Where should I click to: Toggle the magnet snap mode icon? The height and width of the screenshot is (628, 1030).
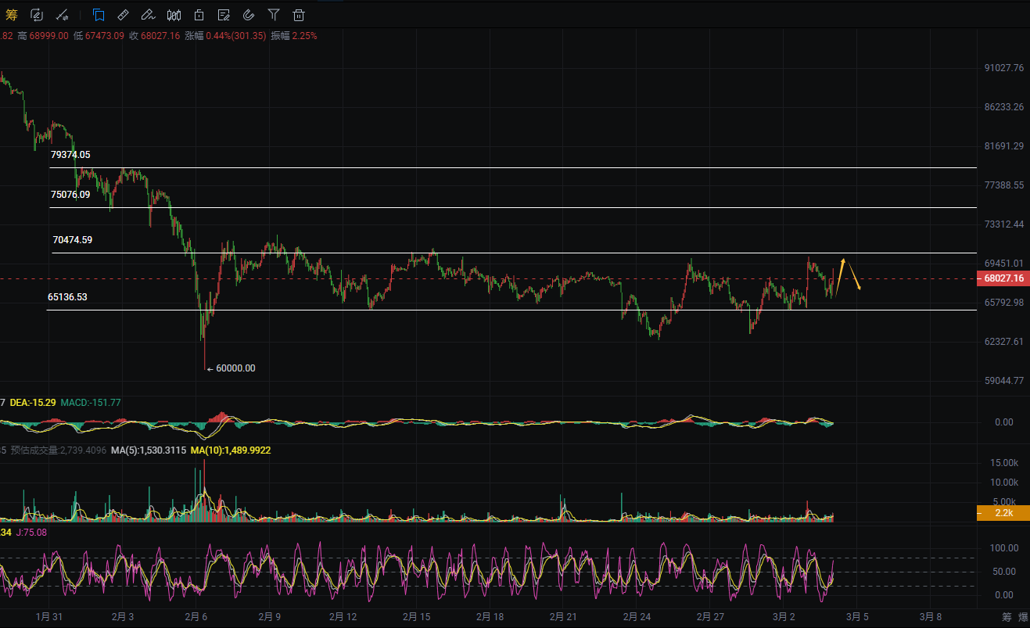[249, 14]
